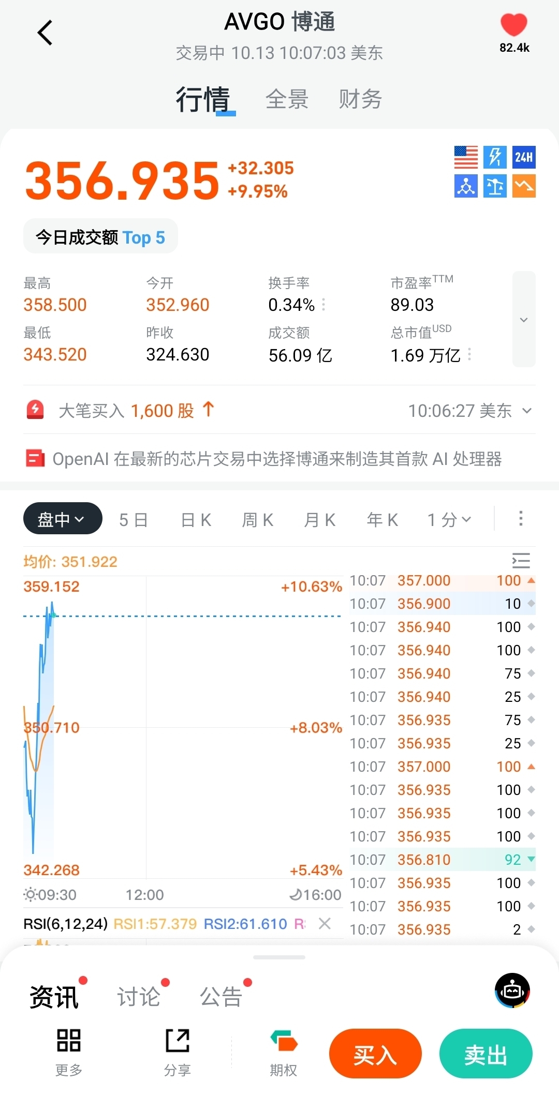Image resolution: width=559 pixels, height=1097 pixels.
Task: Tap the lightning bolt icon
Action: (x=495, y=157)
